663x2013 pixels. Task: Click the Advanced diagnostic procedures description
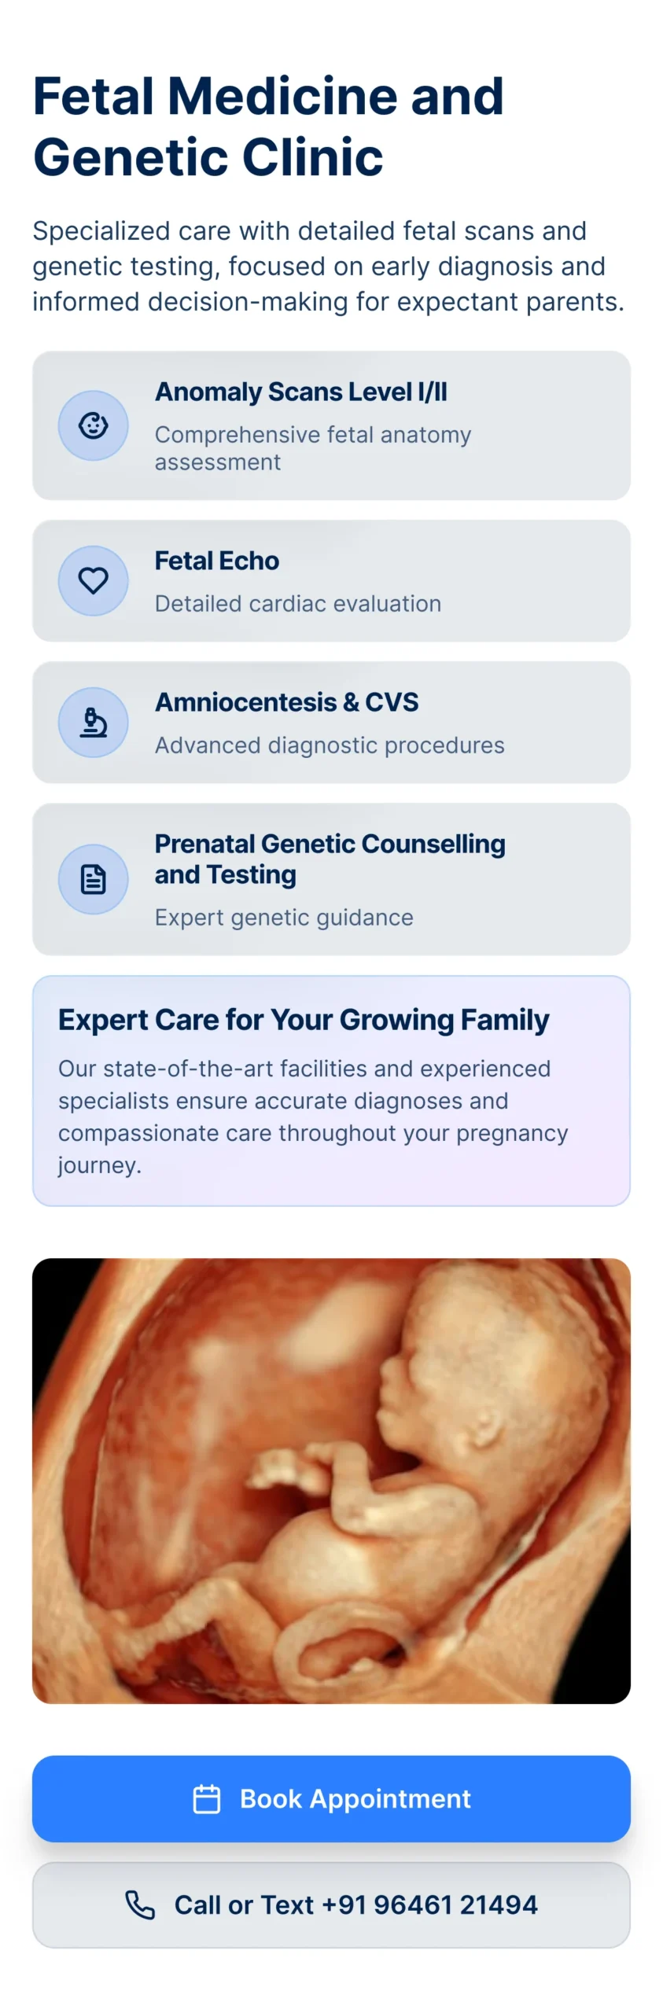click(330, 745)
